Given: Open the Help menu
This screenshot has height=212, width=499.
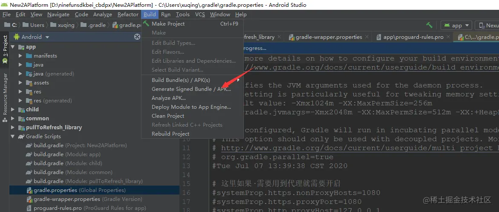Looking at the screenshot, I should 241,15.
